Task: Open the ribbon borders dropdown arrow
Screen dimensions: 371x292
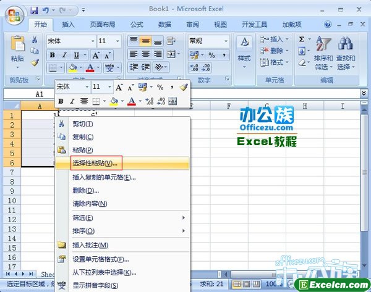Action: coord(61,68)
